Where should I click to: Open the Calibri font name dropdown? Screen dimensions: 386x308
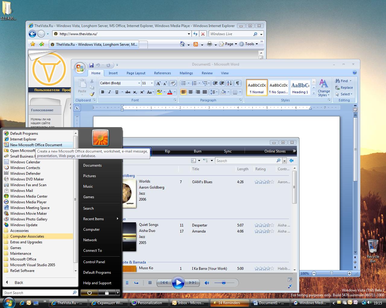[x=139, y=83]
